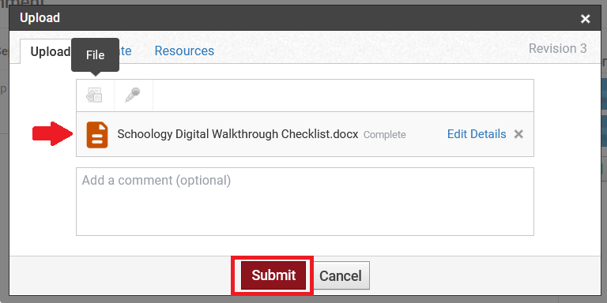Cancel the upload dialog
The width and height of the screenshot is (607, 303).
[x=341, y=276]
